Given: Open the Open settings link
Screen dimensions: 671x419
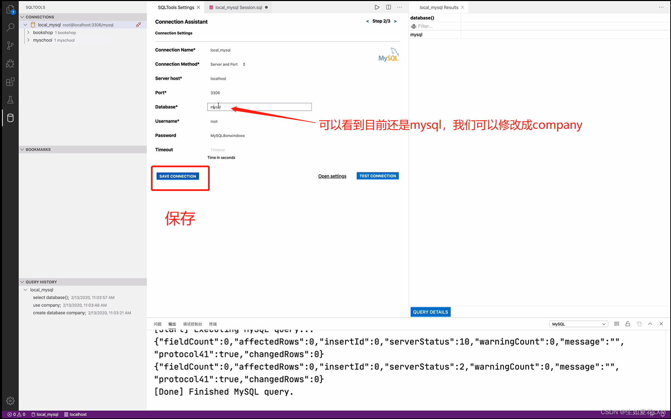Looking at the screenshot, I should 332,176.
